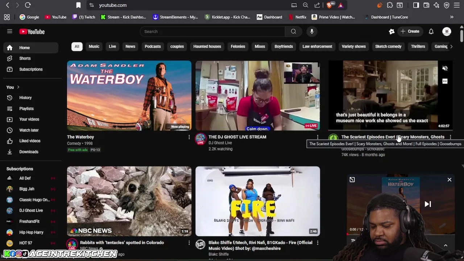The image size is (464, 261).
Task: Select the All filter chip
Action: coord(77,46)
